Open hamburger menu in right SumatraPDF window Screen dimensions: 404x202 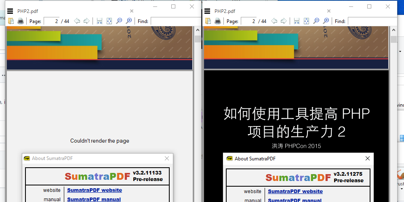point(207,11)
